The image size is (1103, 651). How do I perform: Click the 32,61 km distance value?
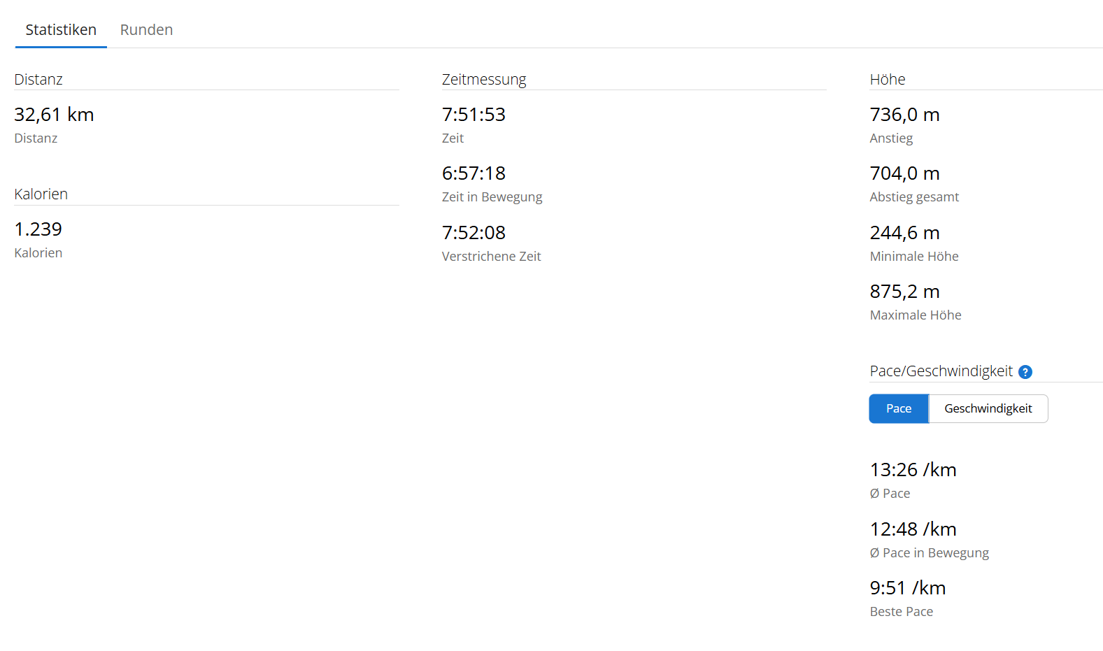[x=54, y=115]
